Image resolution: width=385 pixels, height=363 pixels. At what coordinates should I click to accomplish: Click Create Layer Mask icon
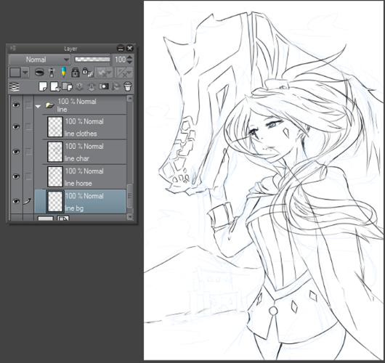pyautogui.click(x=104, y=86)
